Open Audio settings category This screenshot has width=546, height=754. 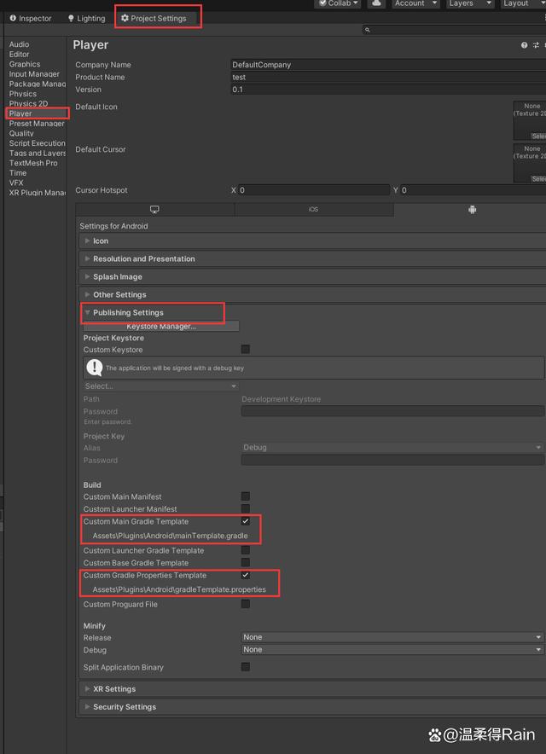20,44
